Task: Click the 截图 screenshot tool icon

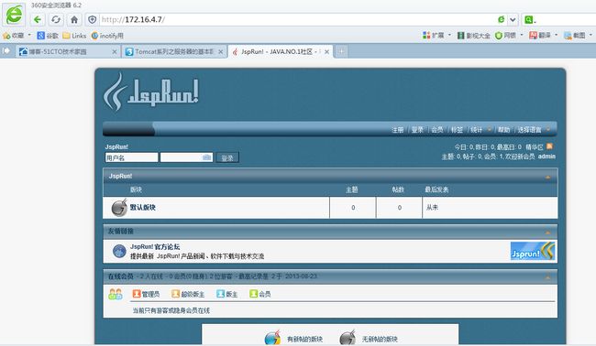Action: click(568, 36)
